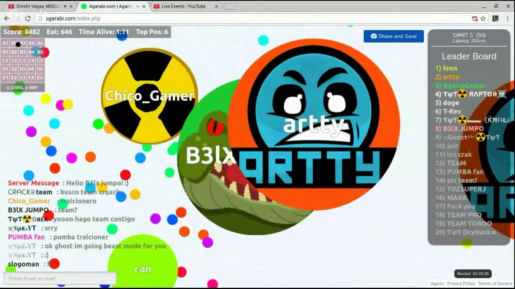515x289 pixels.
Task: Click leaderboard entry '13) PUMBA fan'
Action: tap(459, 172)
